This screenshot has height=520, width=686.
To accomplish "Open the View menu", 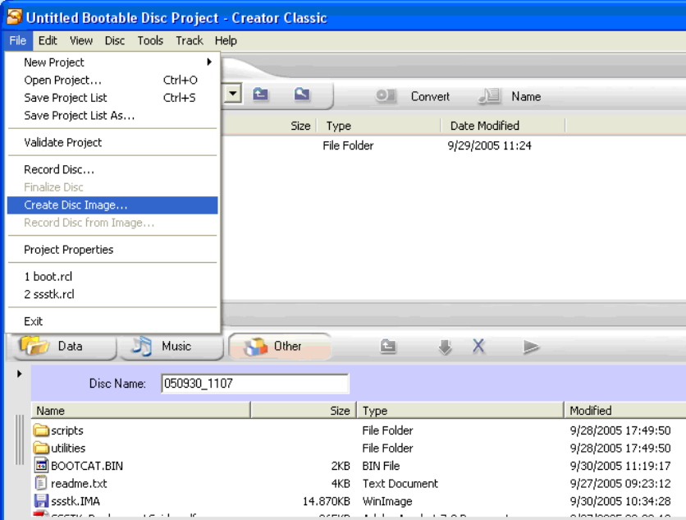I will (81, 41).
